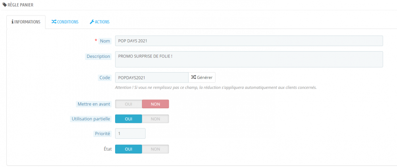Click the Générer button
Viewport: 397px width, 167px height.
[x=202, y=77]
